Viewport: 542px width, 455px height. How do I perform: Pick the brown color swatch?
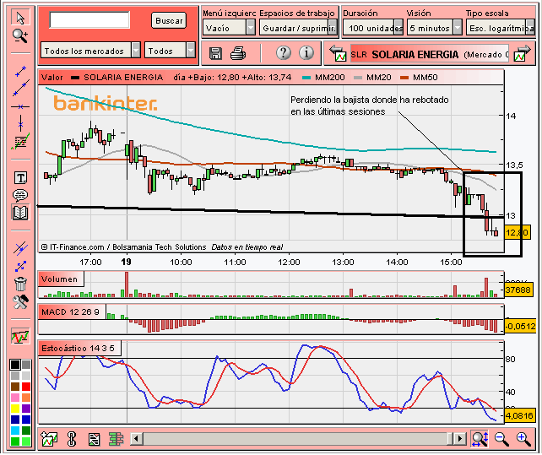click(x=15, y=386)
